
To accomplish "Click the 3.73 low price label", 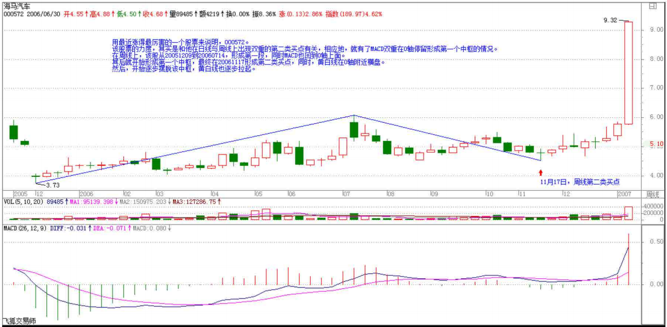I will pyautogui.click(x=52, y=186).
